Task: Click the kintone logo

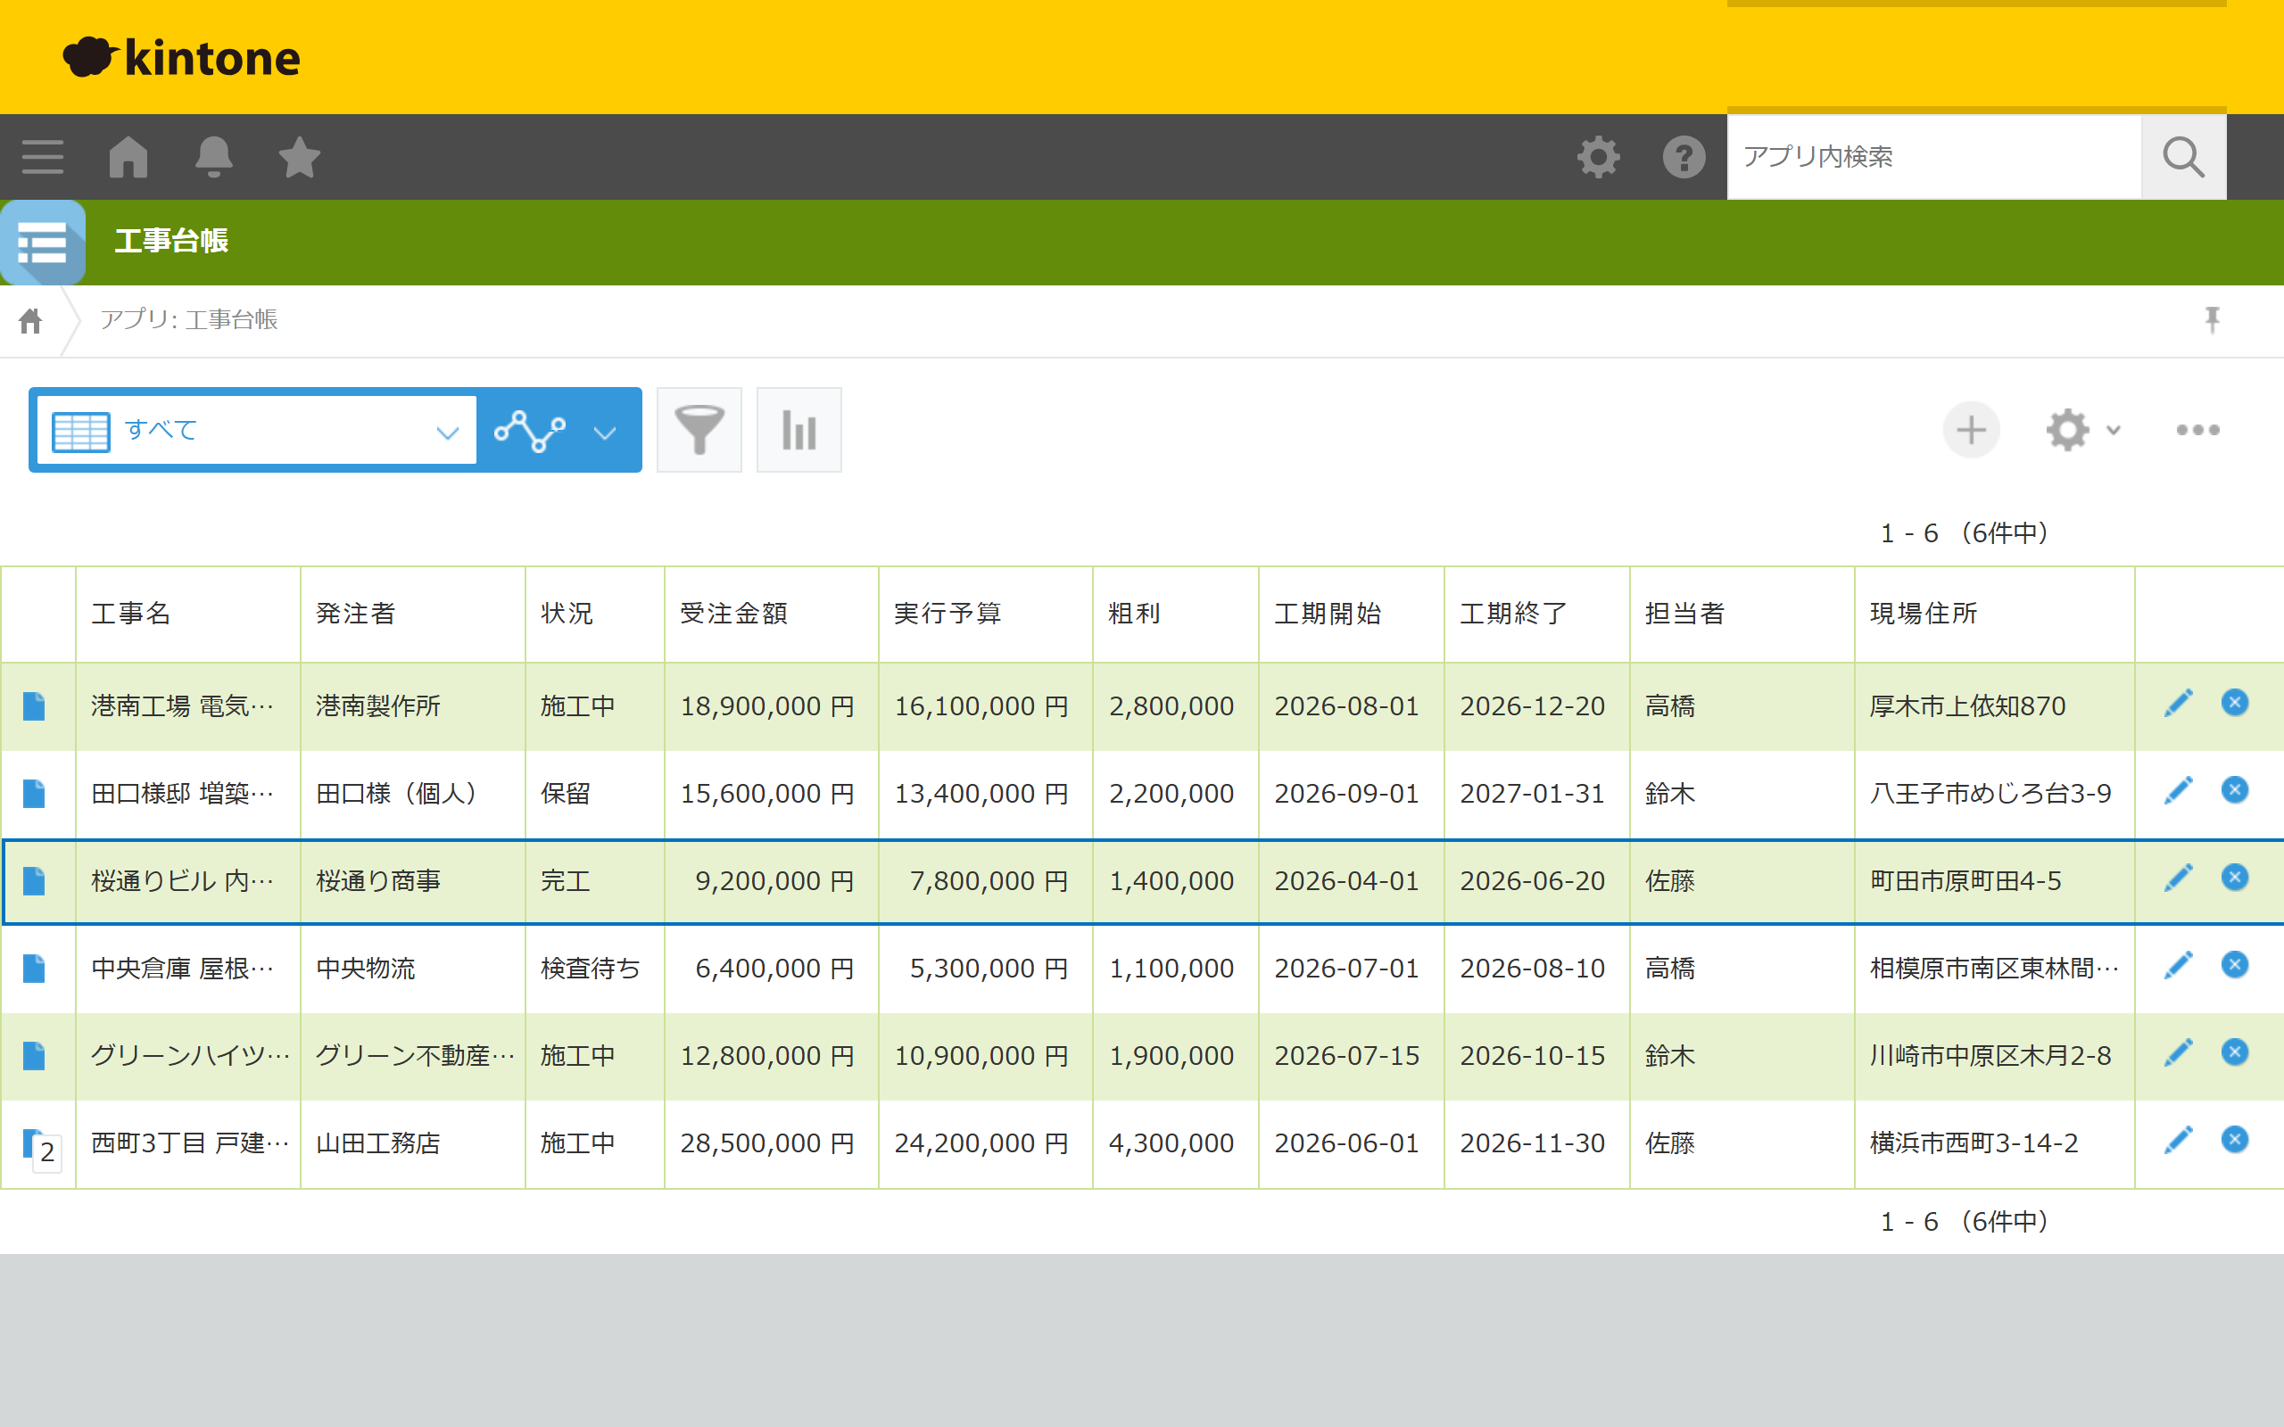Action: 181,56
